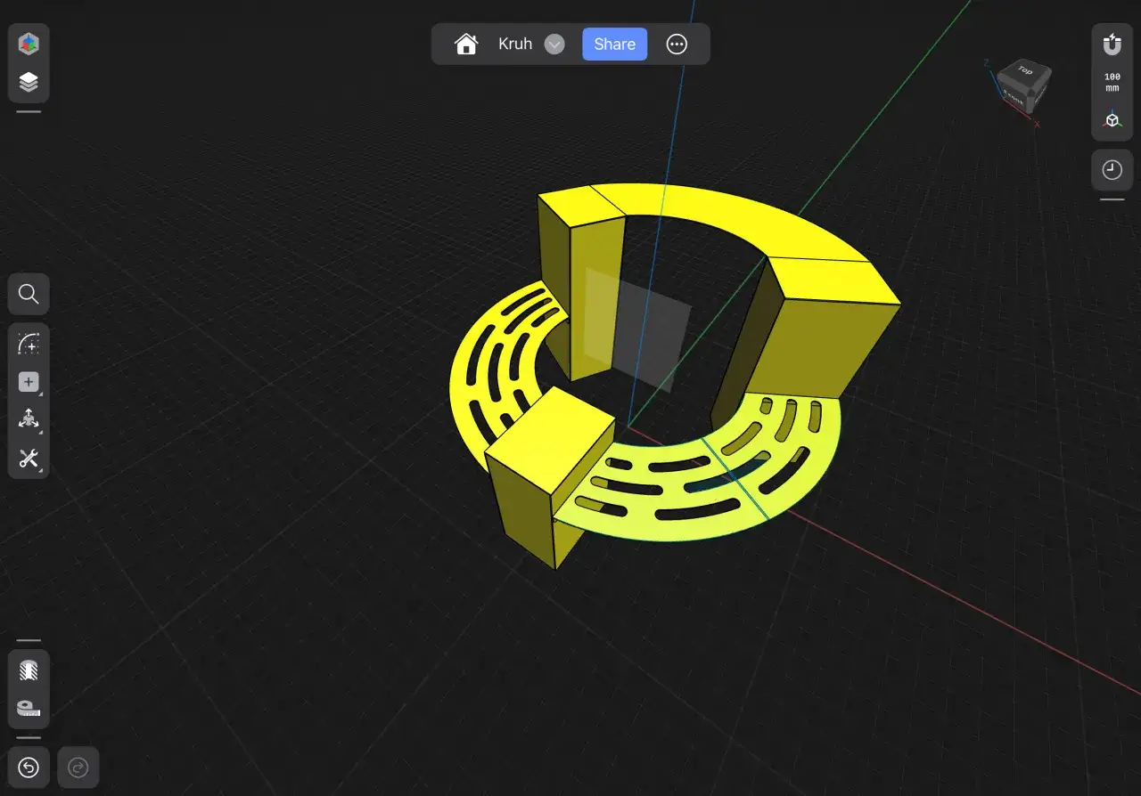Click the Share button
The height and width of the screenshot is (796, 1141).
tap(615, 45)
